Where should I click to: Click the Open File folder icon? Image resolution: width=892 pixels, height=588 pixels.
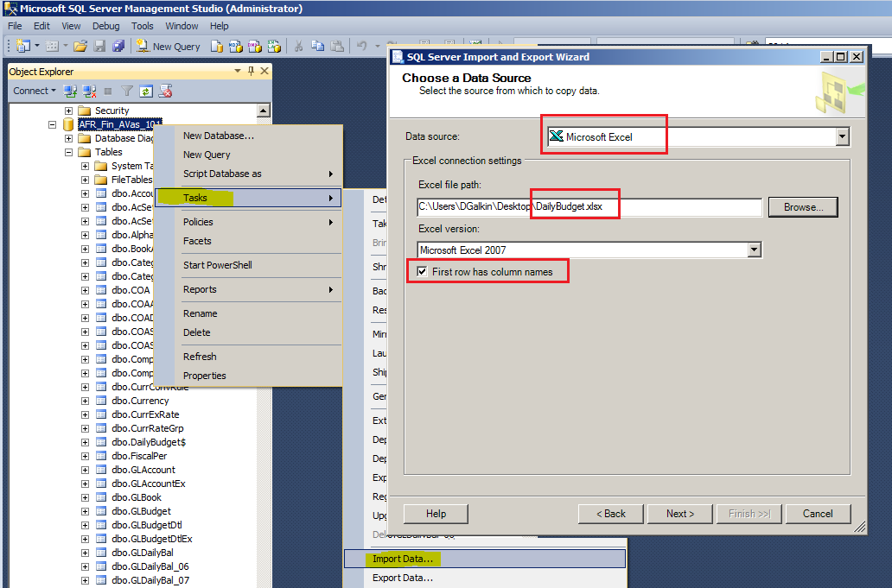tap(80, 46)
